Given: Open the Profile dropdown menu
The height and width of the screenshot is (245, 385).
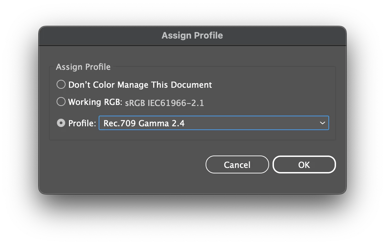Looking at the screenshot, I should pos(214,123).
